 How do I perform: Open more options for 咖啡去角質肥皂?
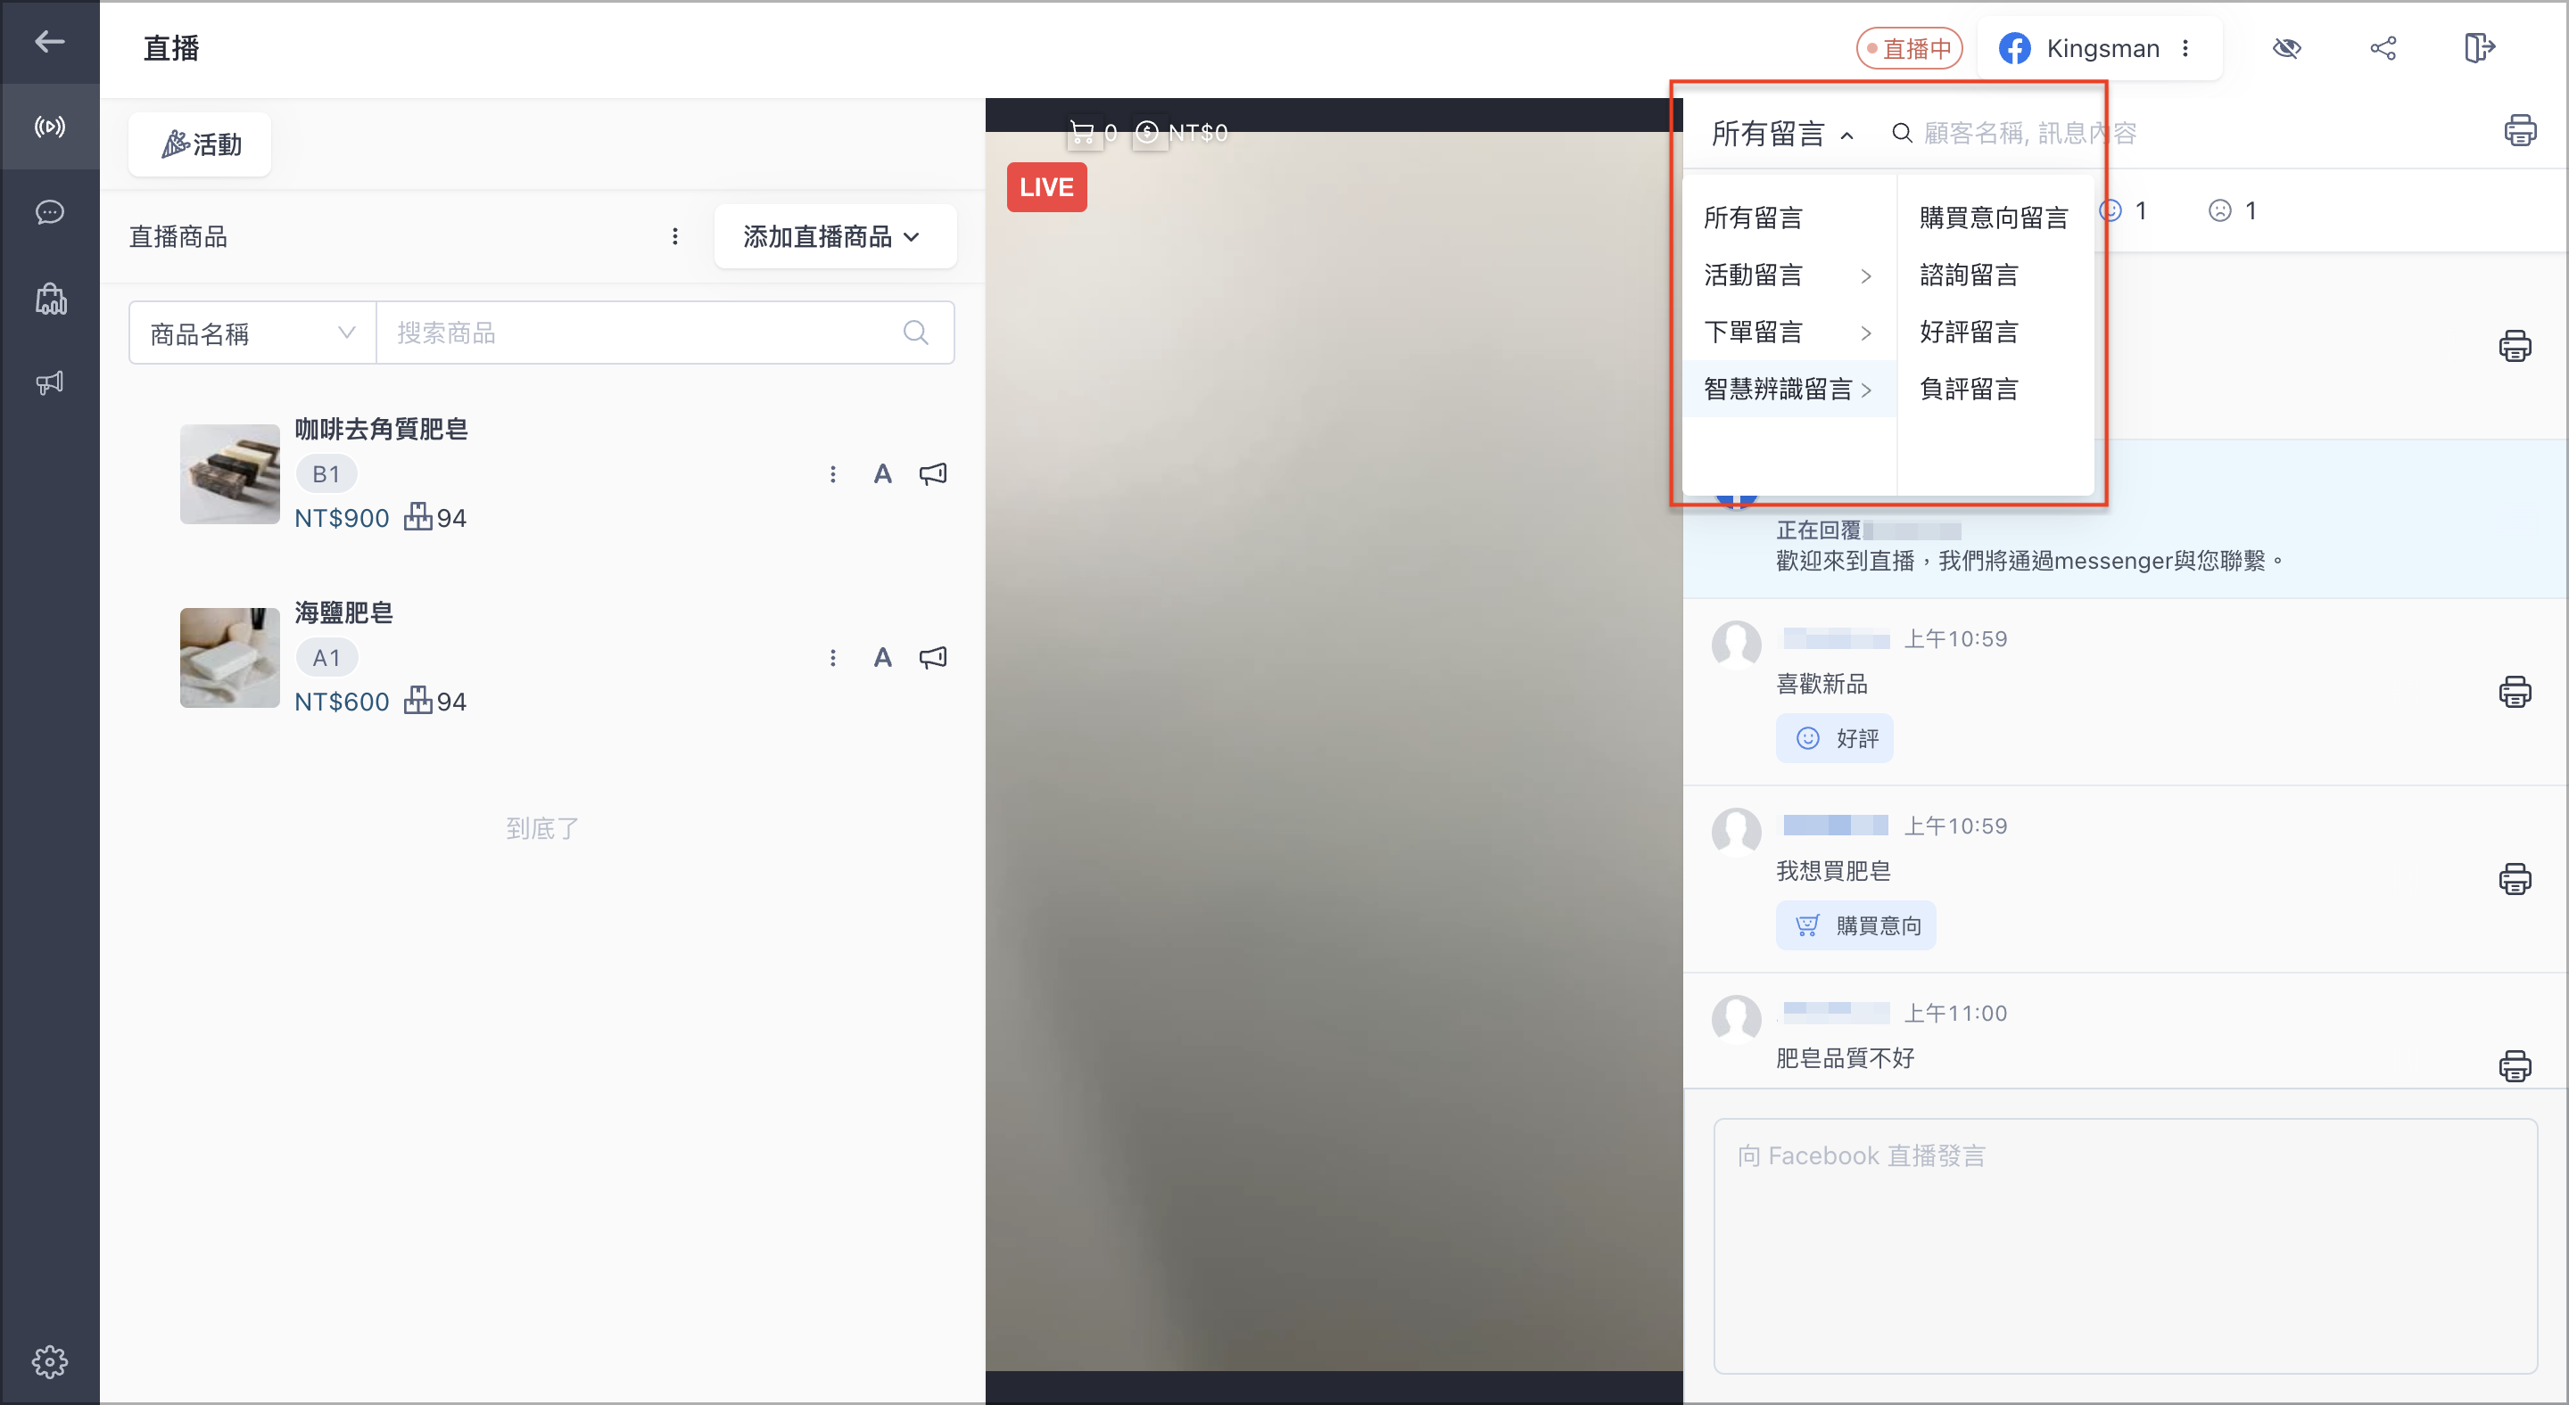click(833, 474)
